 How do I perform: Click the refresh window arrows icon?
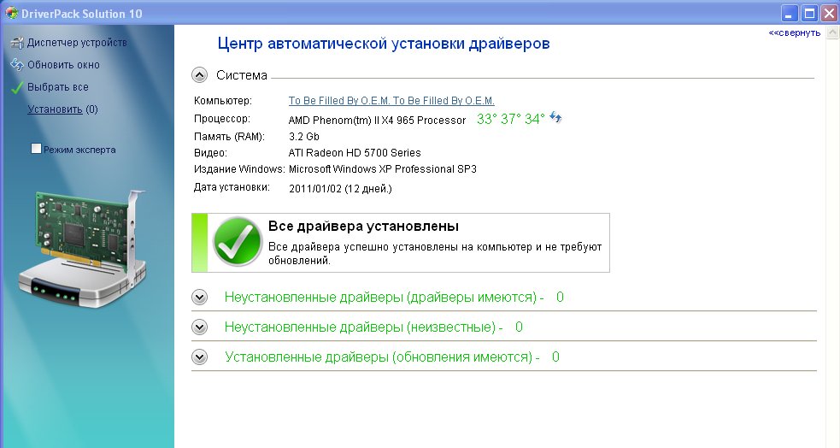(x=17, y=65)
